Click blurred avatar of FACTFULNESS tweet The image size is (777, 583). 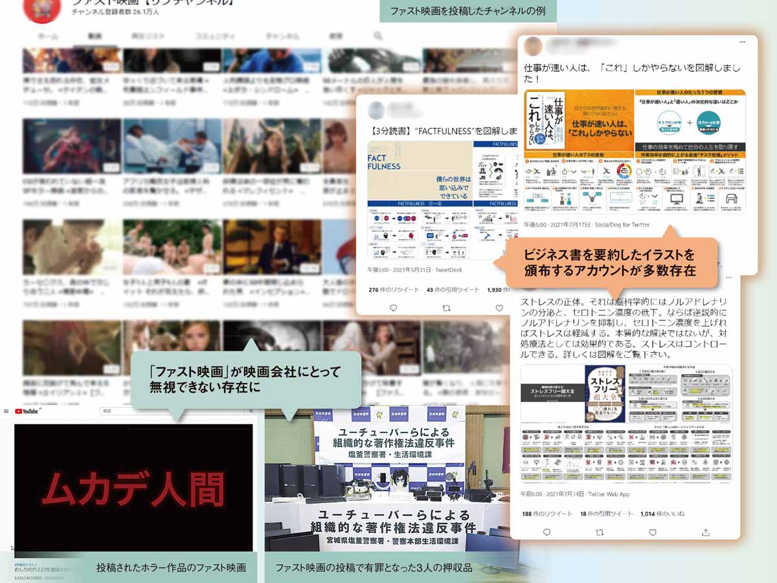(377, 109)
